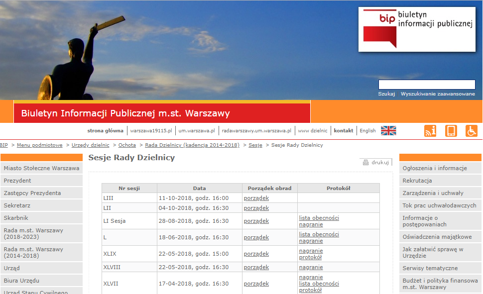This screenshot has height=294, width=483.
Task: Click the RSS information feed icon
Action: (430, 131)
